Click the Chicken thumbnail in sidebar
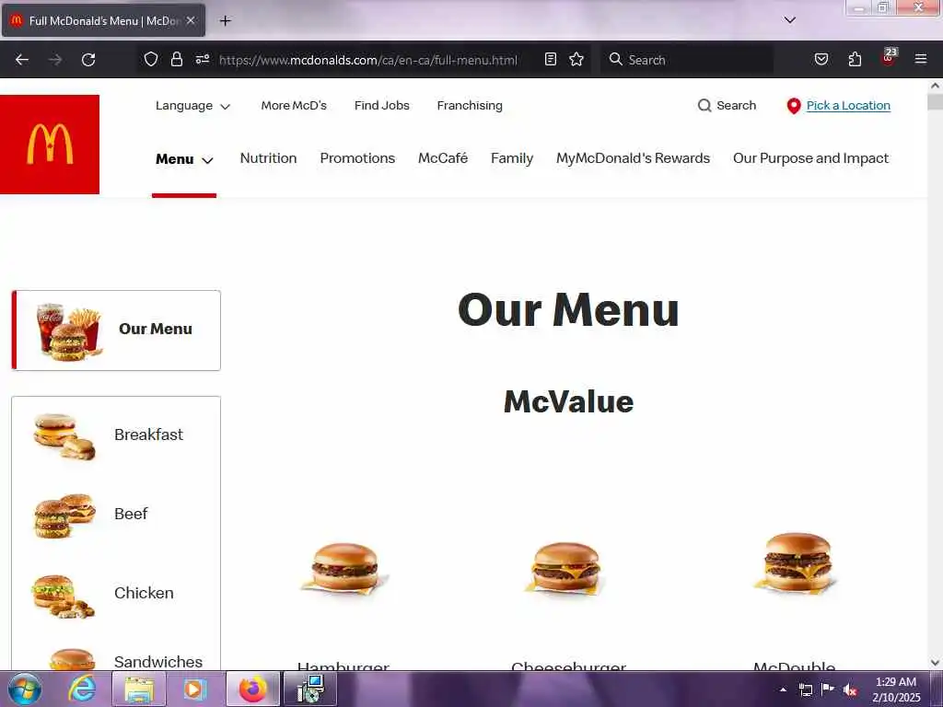Screen dimensions: 943x707 [x=64, y=596]
